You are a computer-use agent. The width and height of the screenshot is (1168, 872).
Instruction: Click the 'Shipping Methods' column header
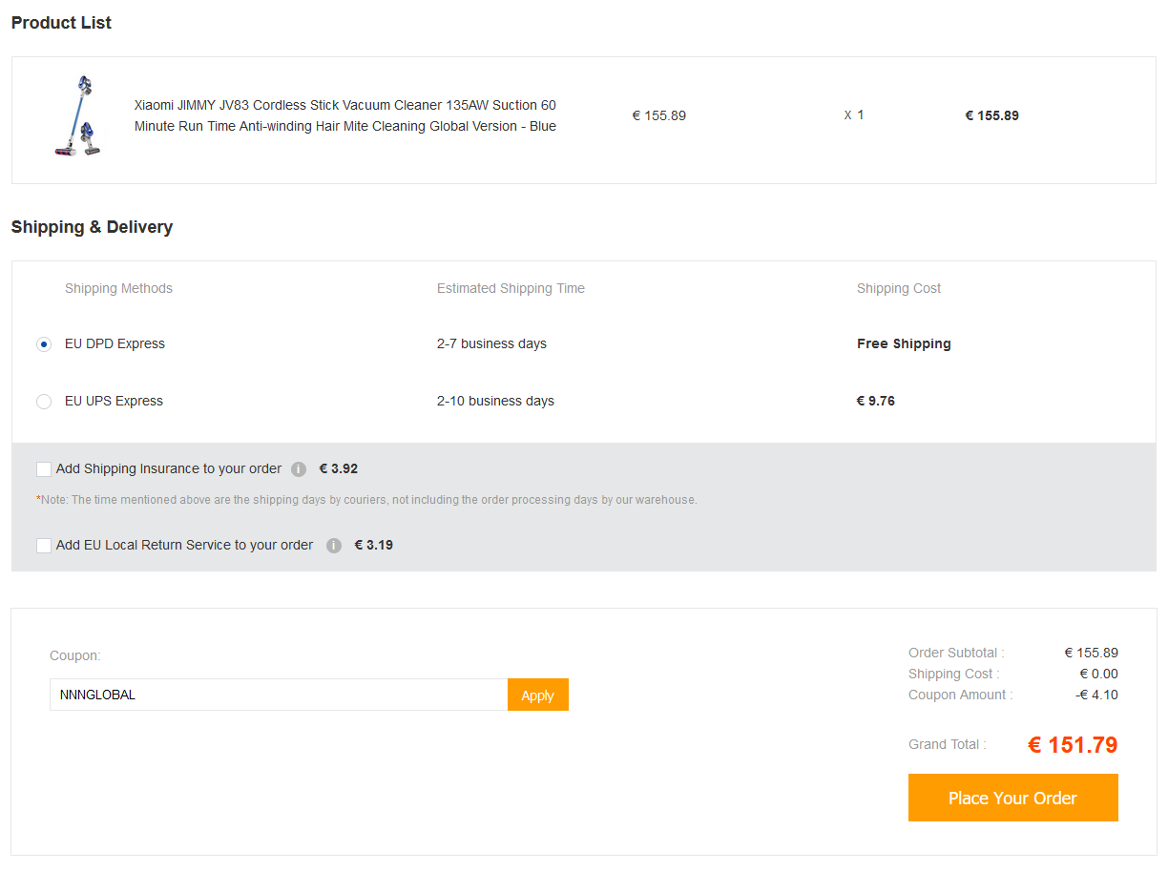tap(118, 288)
